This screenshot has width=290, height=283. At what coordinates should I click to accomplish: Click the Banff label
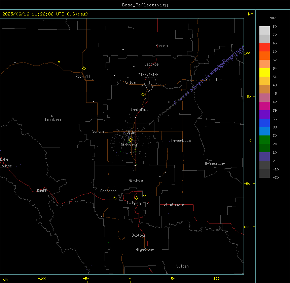tap(42, 191)
